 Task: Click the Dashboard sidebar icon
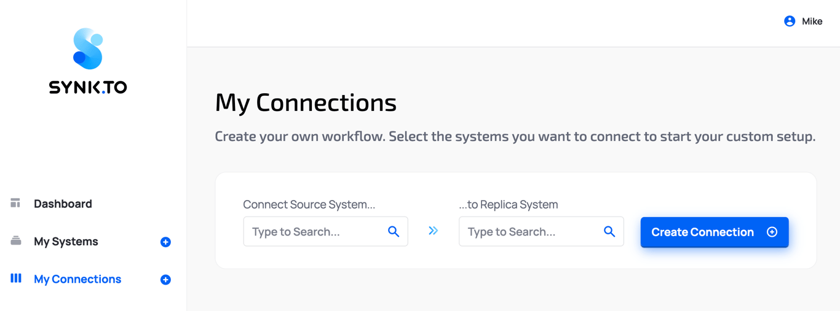click(x=15, y=203)
